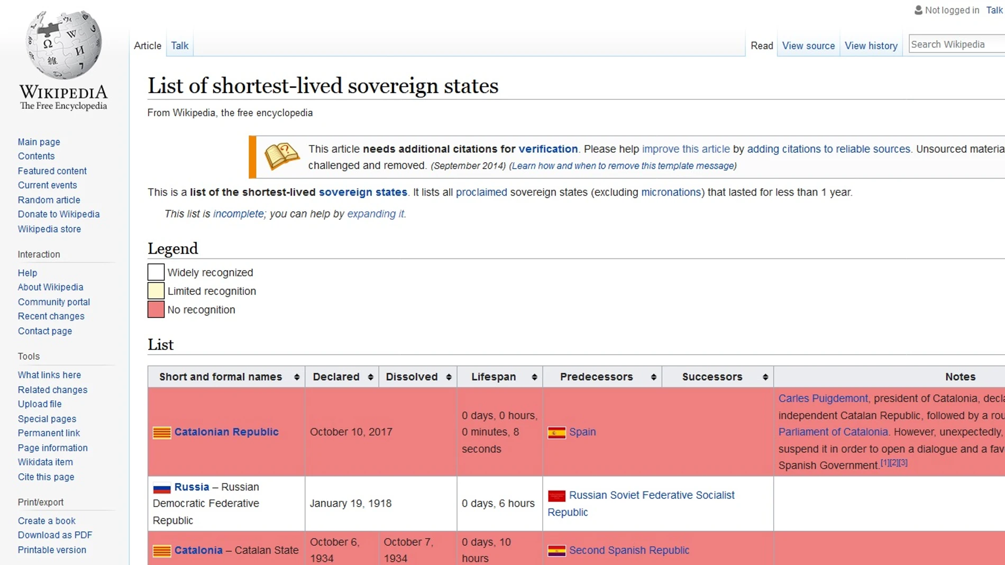Open Community portal link
1005x565 pixels.
[54, 302]
